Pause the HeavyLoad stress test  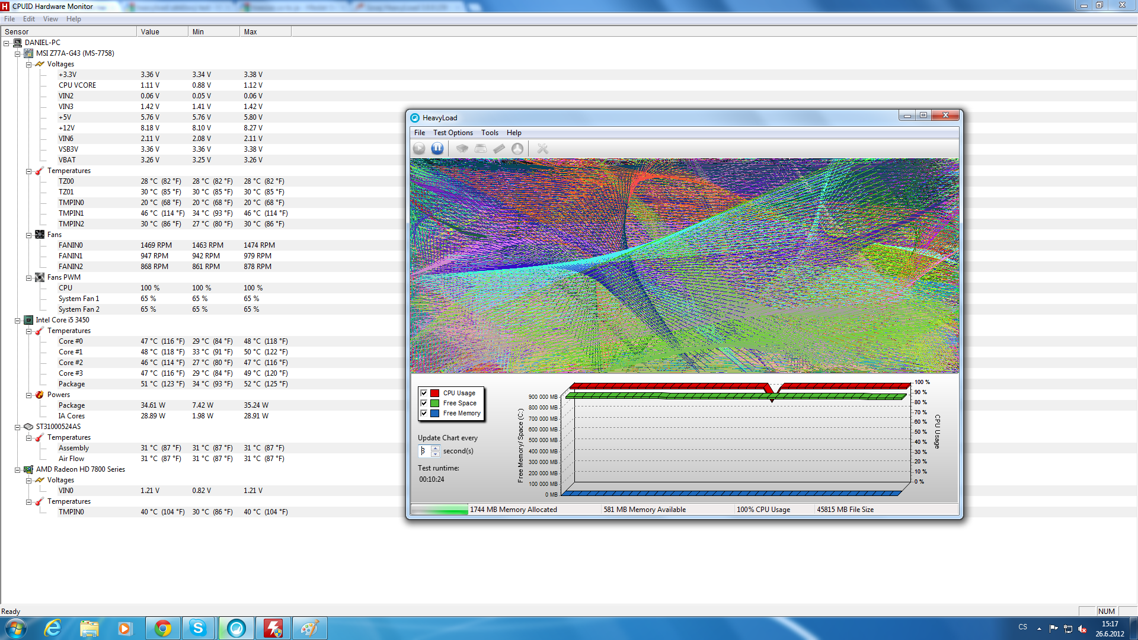[437, 149]
